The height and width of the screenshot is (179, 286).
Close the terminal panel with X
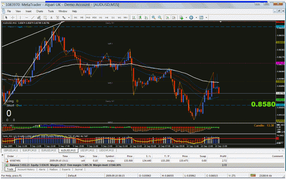pos(3,155)
